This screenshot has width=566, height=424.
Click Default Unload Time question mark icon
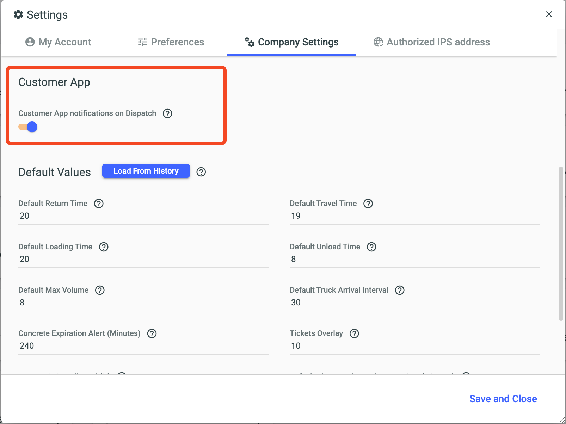pyautogui.click(x=371, y=247)
